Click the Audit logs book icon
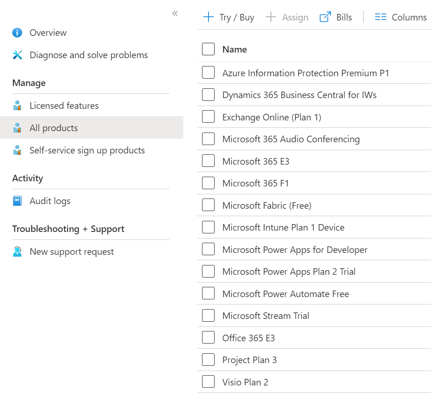431x404 pixels. point(17,201)
